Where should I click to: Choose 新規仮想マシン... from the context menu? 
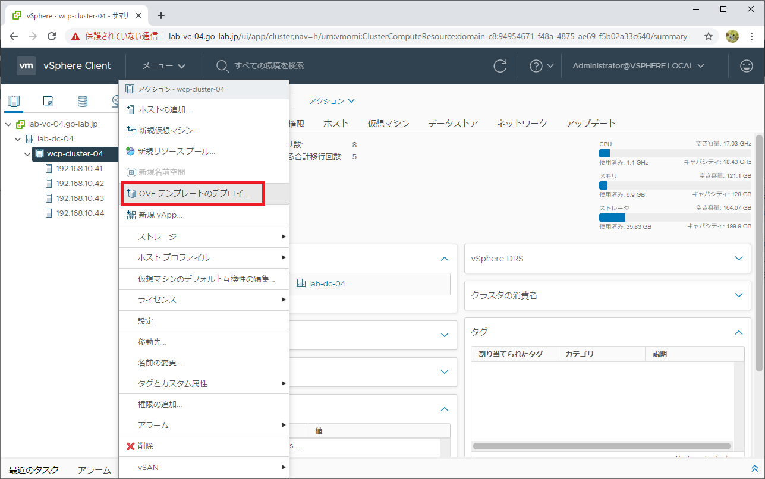(x=204, y=130)
